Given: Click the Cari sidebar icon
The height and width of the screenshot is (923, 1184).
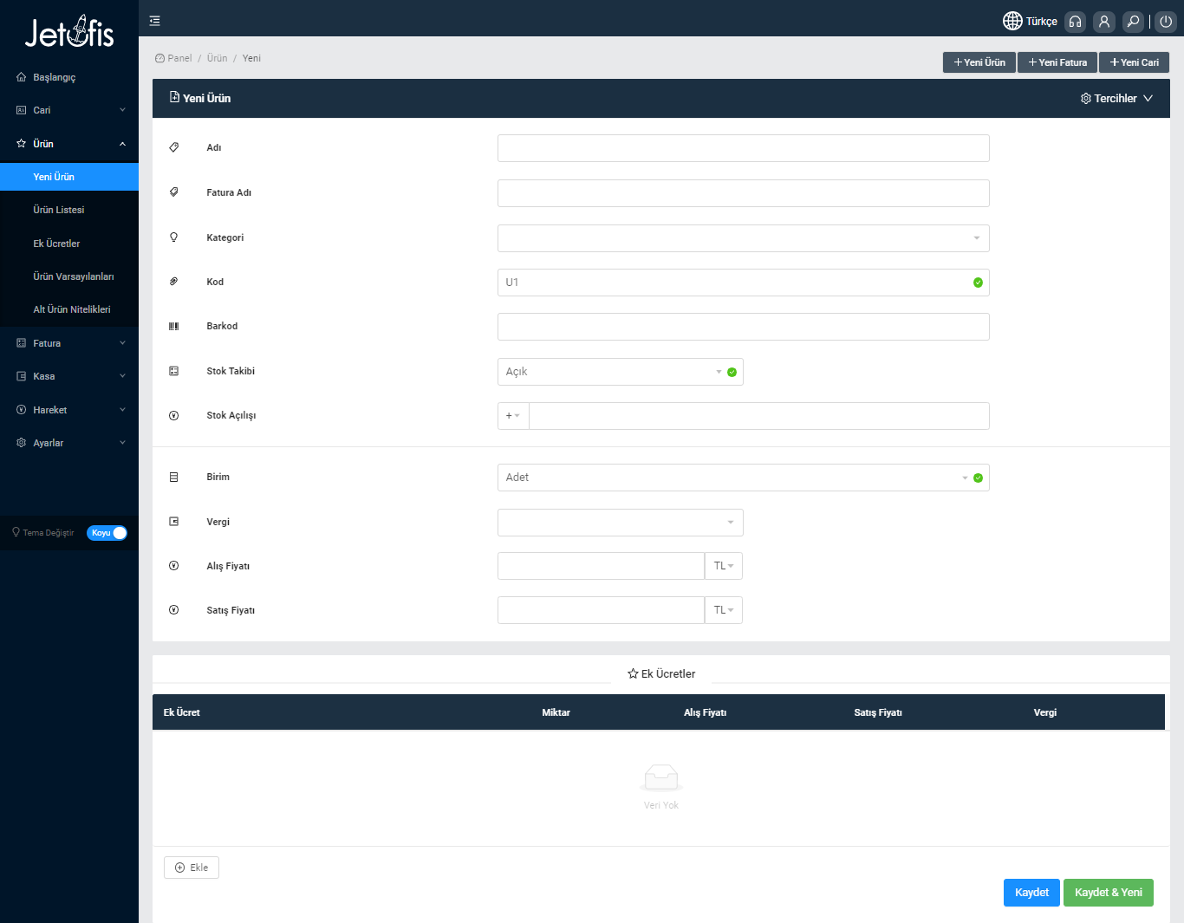Looking at the screenshot, I should click(x=21, y=110).
